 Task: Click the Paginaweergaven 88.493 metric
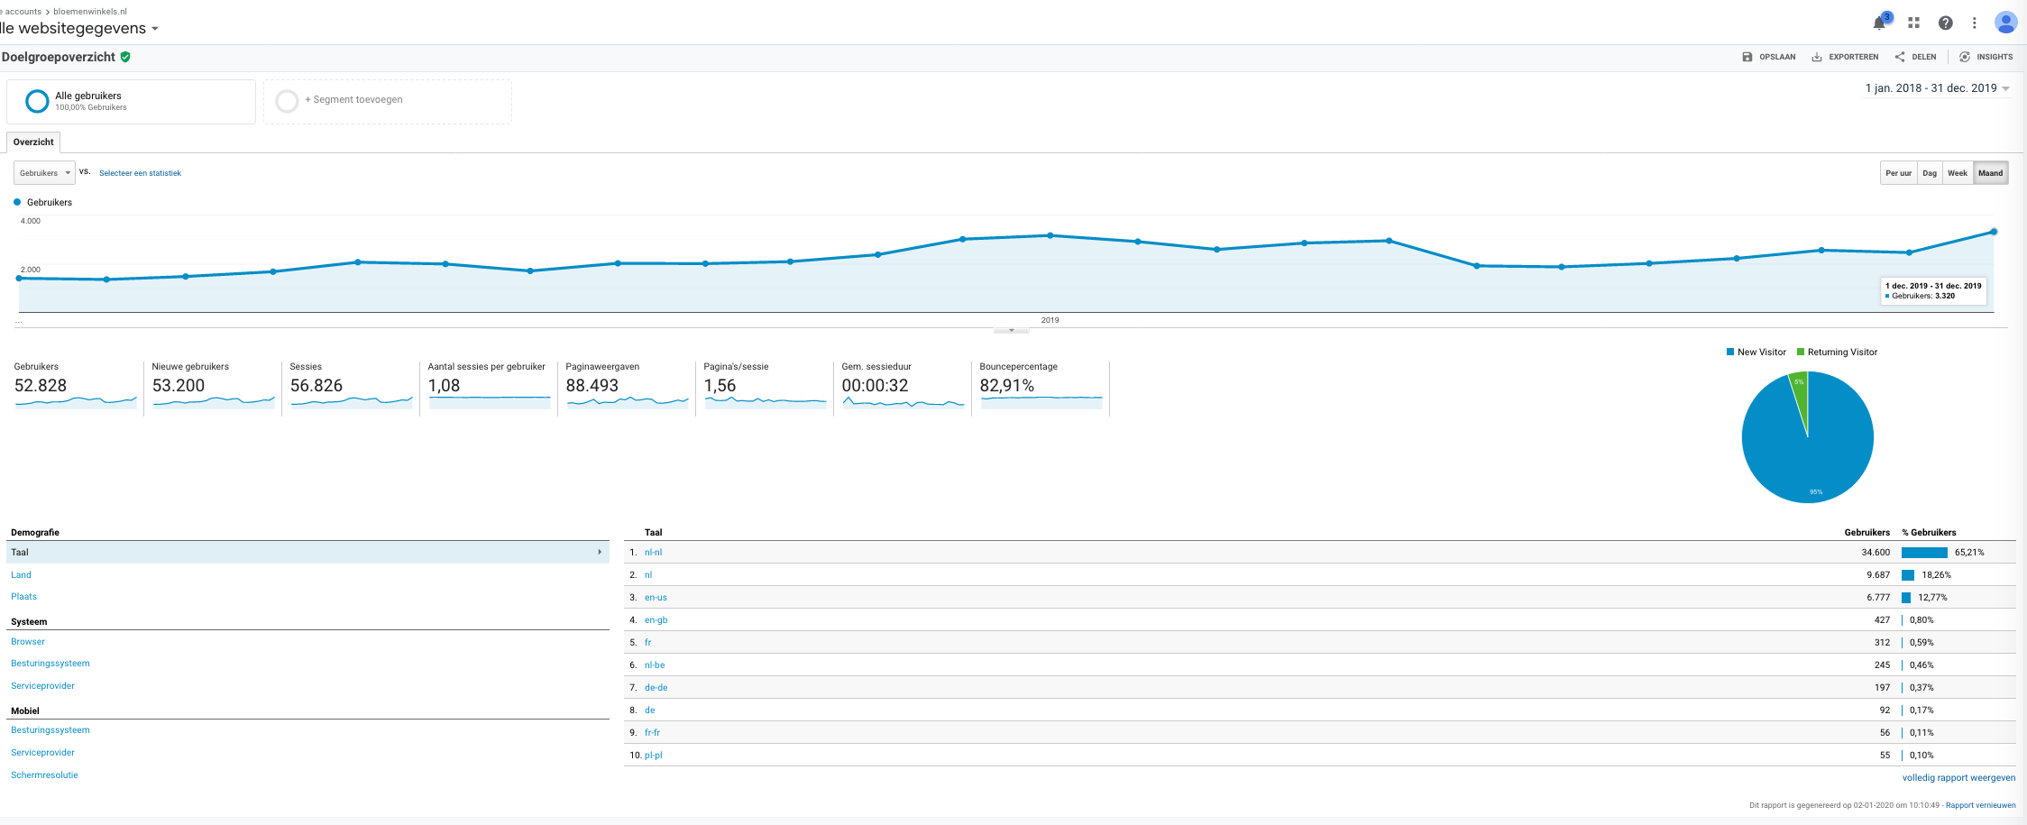point(627,388)
